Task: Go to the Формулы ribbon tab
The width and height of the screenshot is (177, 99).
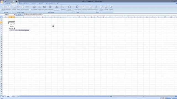Action: click(x=34, y=4)
